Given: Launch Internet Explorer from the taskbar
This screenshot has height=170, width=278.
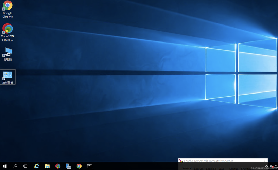Looking at the screenshot, I should 36,166.
